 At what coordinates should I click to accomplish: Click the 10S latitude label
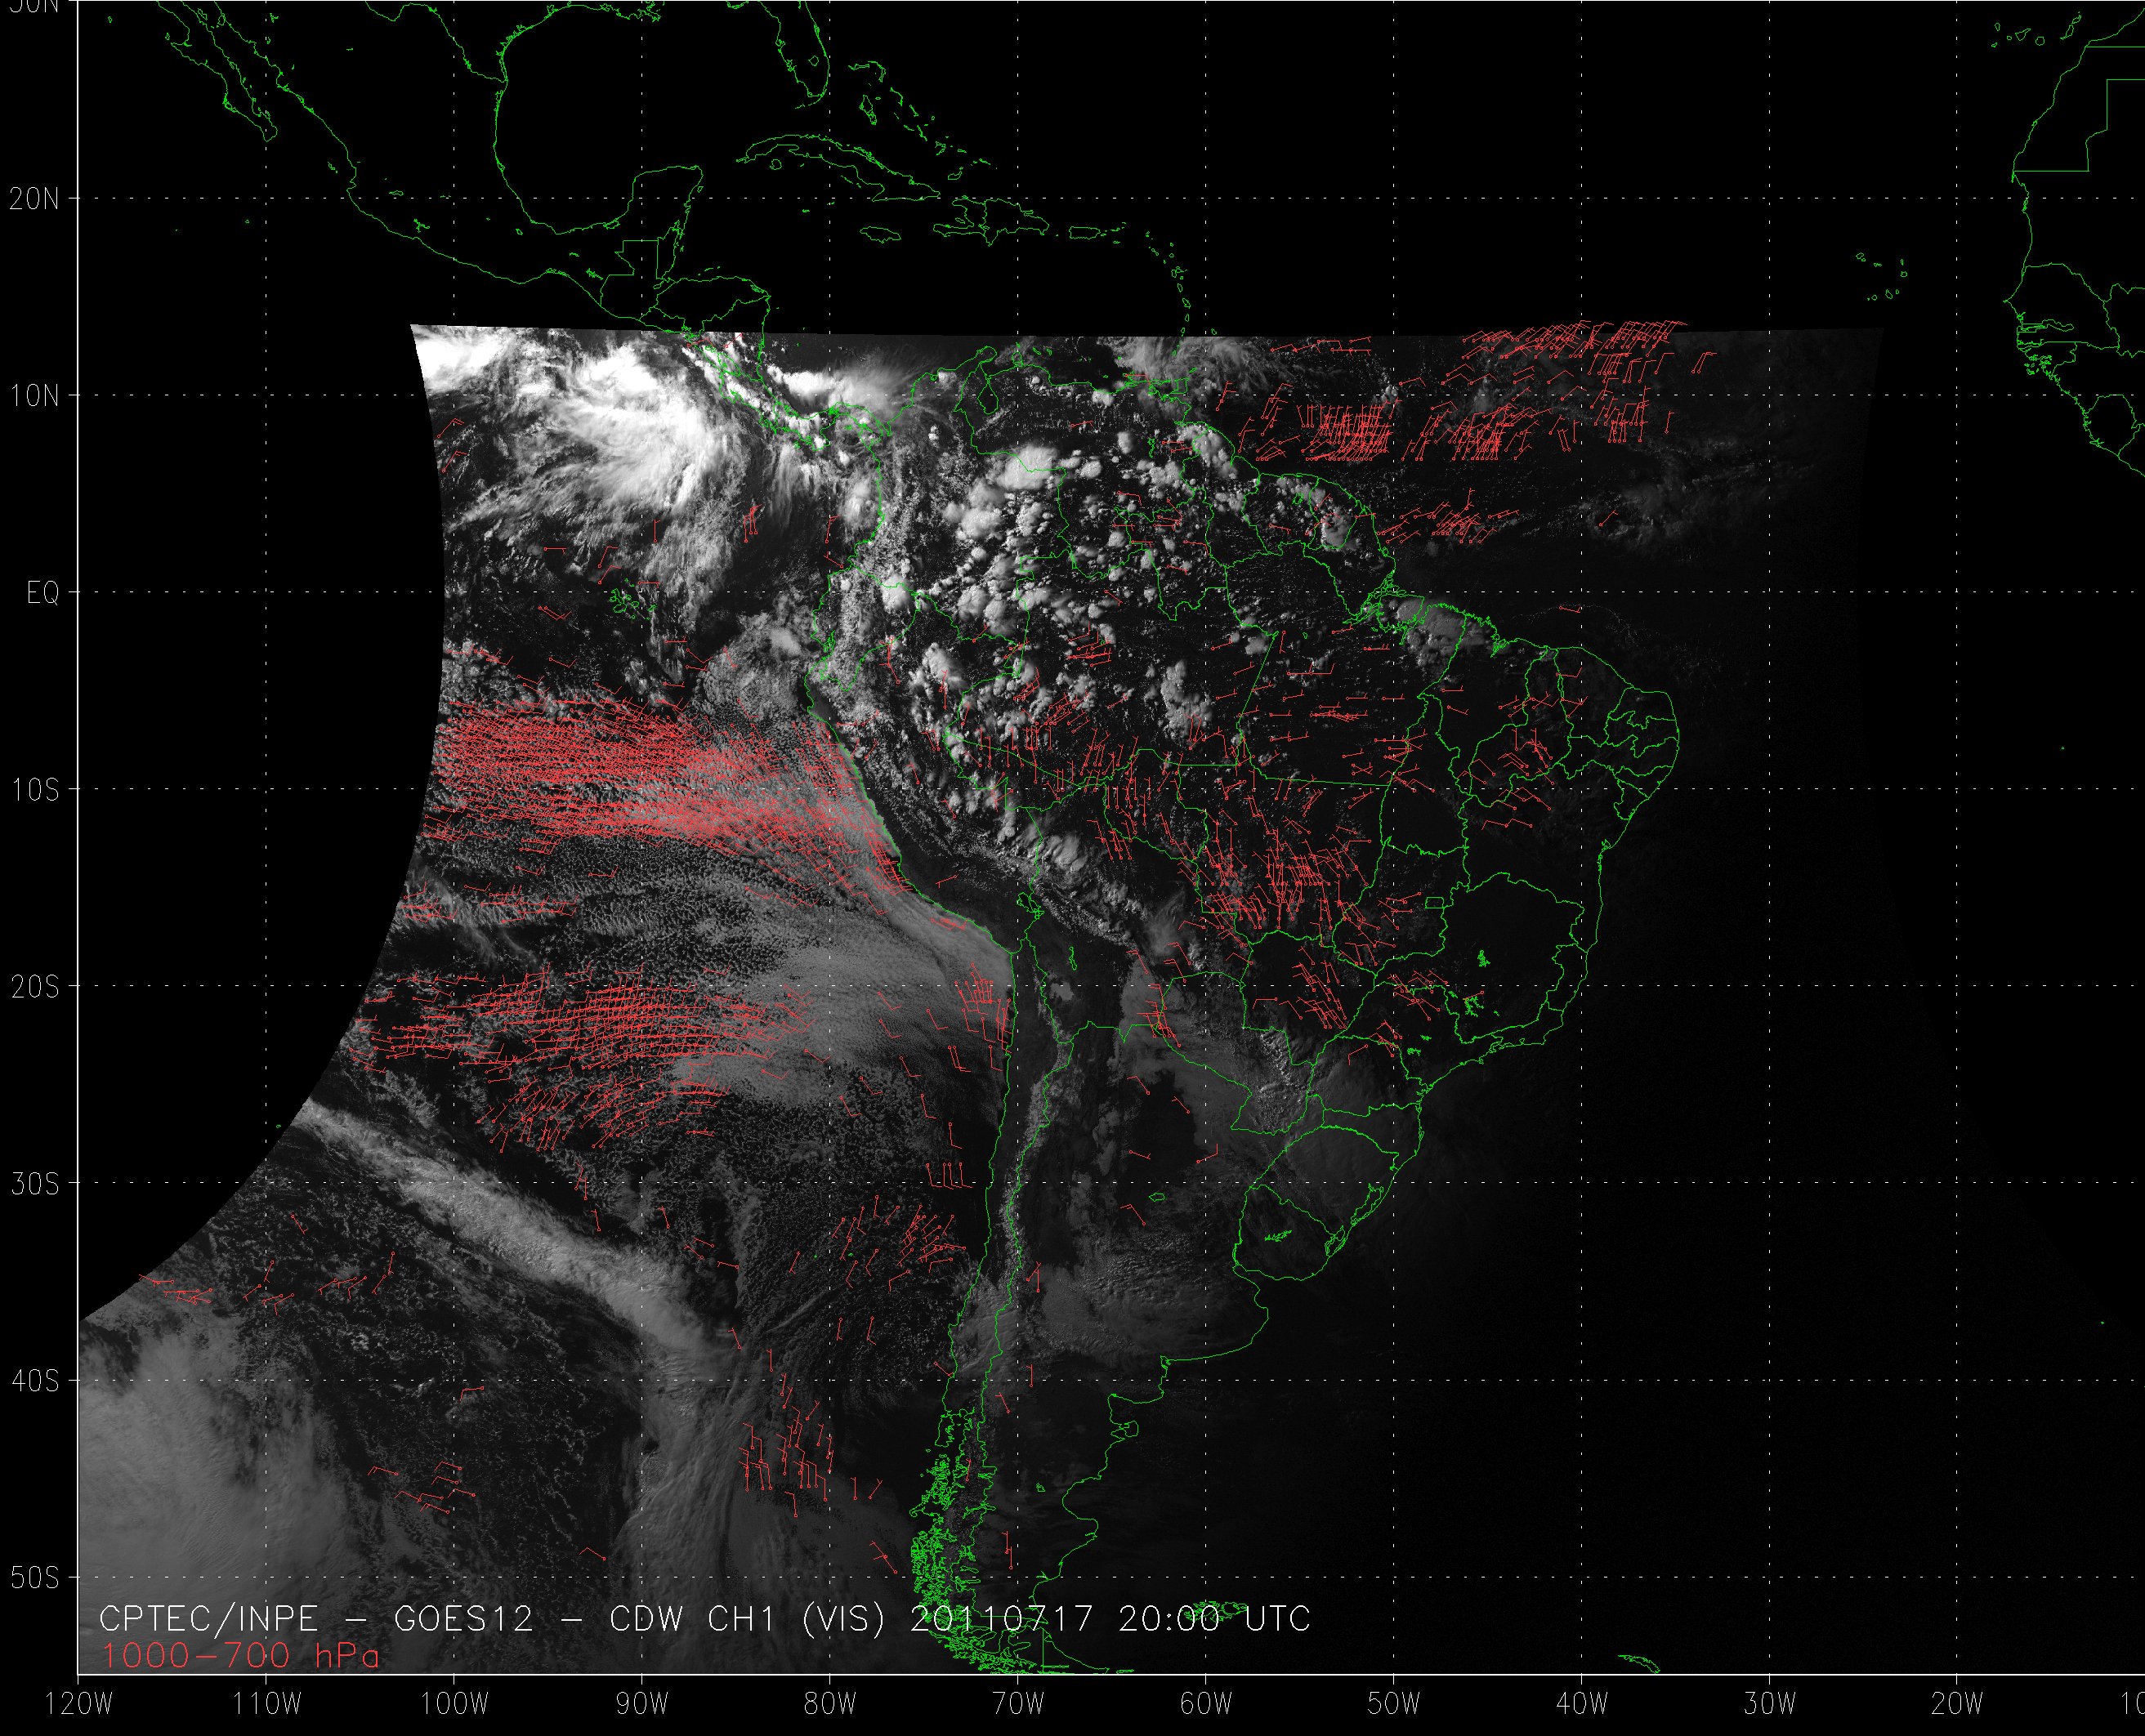(x=35, y=790)
